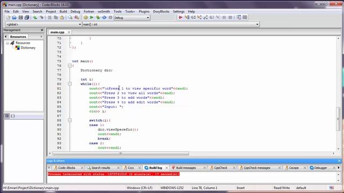The image size is (344, 193).
Task: Click the Copy toolbar icon
Action: 56,18
